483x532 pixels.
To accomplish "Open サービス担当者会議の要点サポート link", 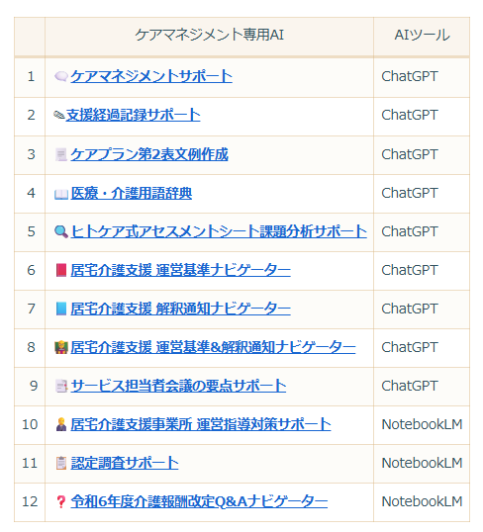I will (x=178, y=386).
